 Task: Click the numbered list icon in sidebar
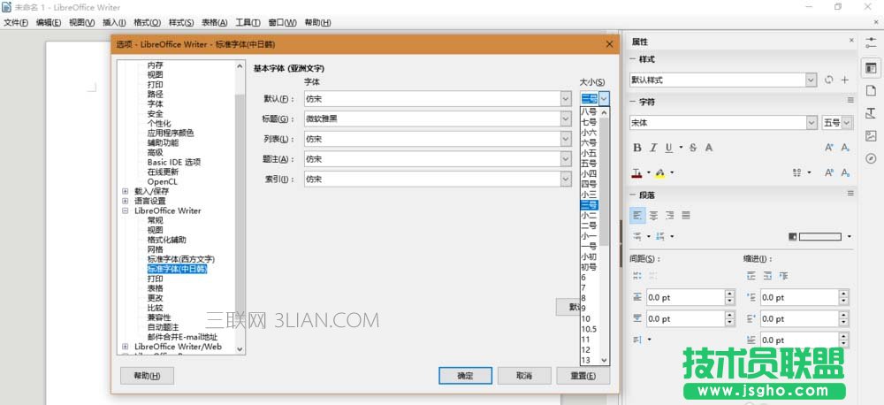point(660,236)
